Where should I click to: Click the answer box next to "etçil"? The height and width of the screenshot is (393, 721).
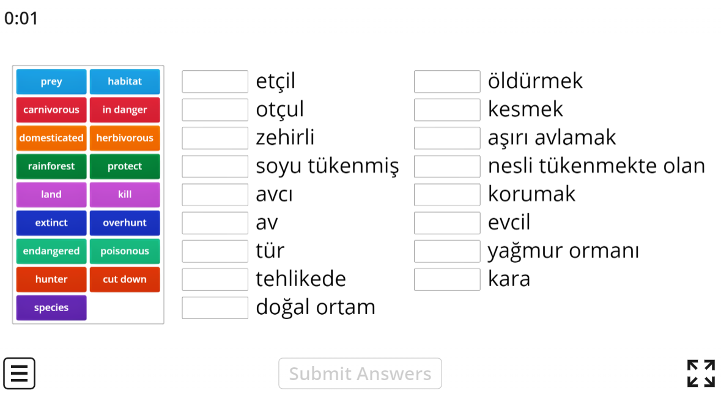215,81
